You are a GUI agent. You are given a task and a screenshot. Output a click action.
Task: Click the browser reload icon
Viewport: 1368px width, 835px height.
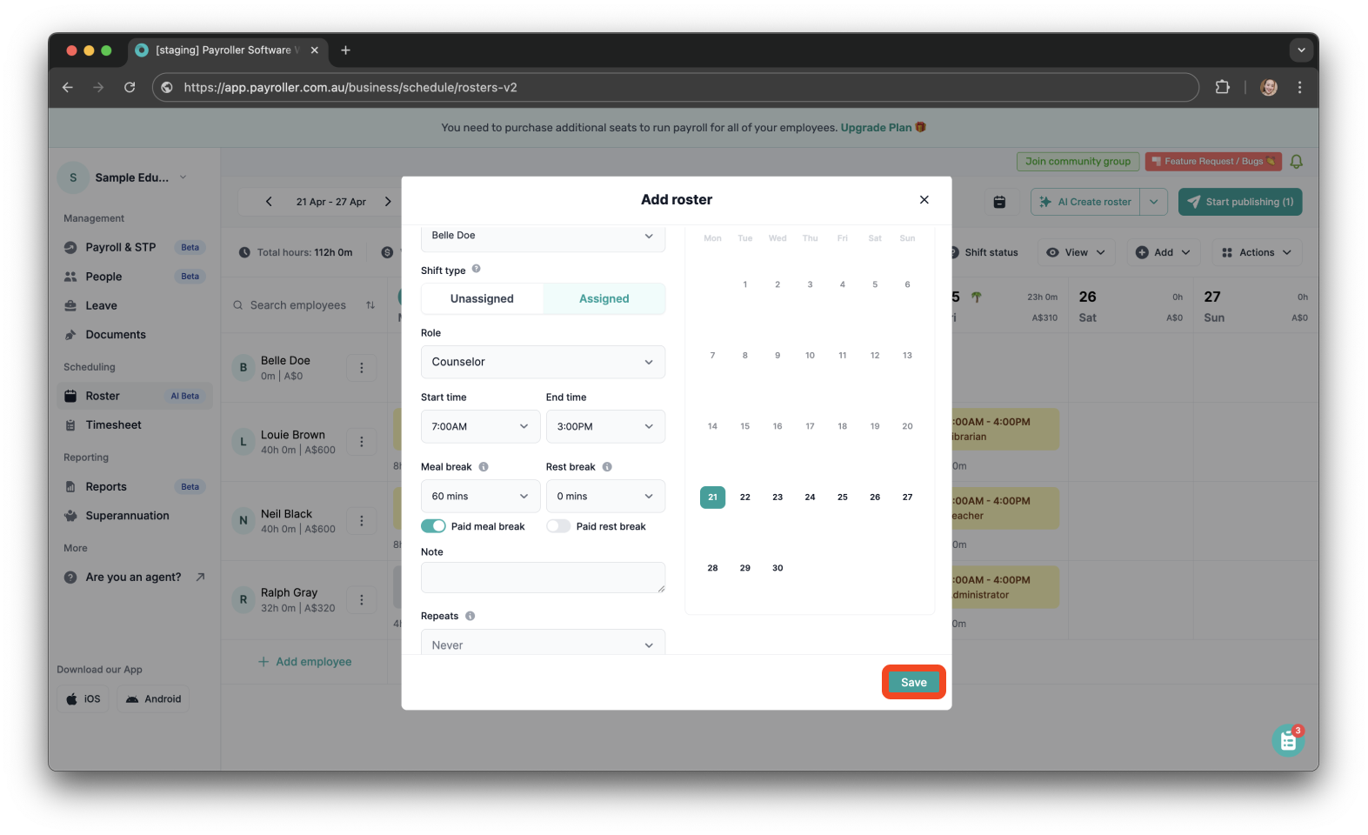130,87
